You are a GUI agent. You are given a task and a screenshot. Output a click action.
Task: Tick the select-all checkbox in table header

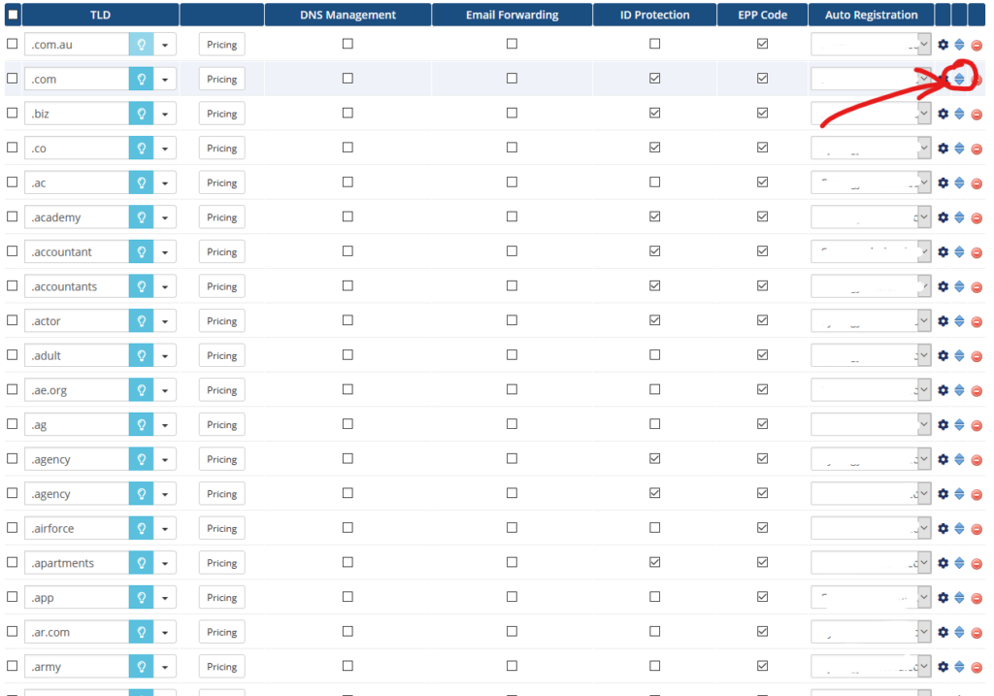pos(13,15)
